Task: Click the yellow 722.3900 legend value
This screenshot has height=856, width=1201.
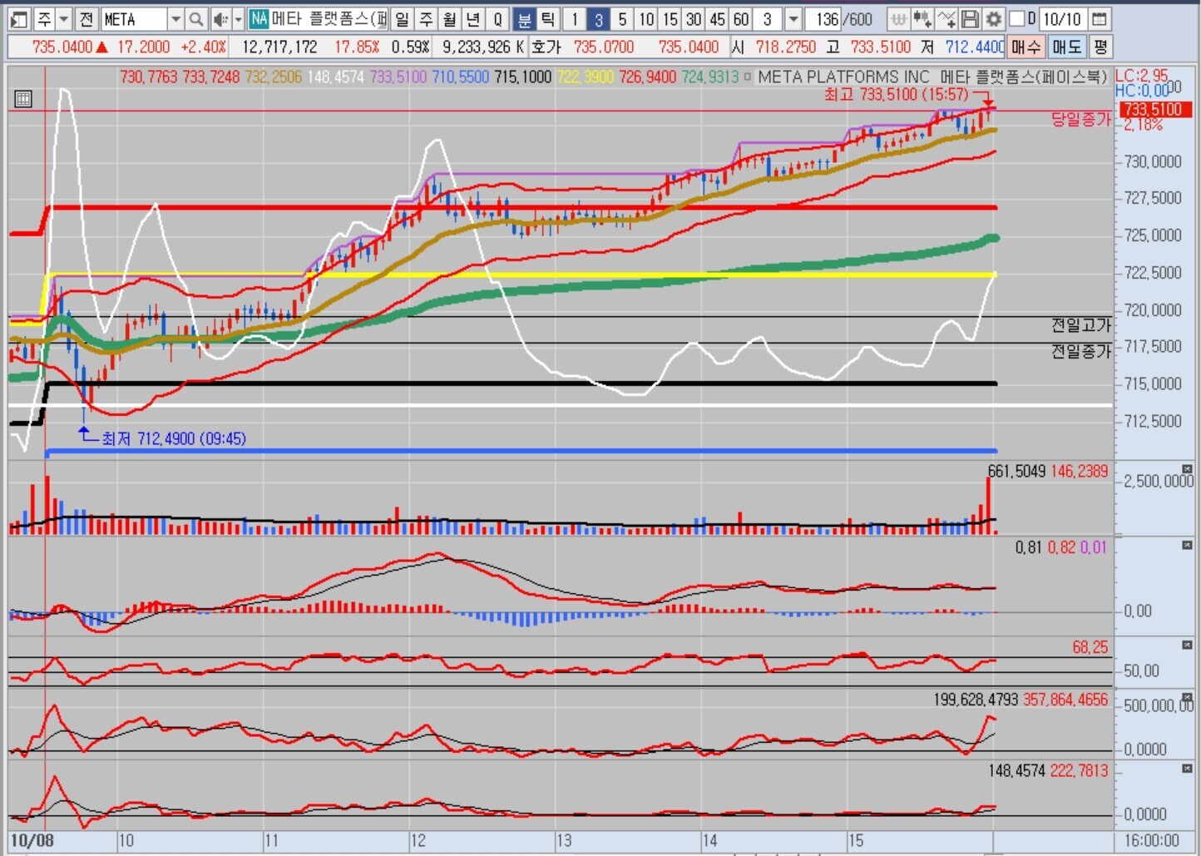Action: tap(586, 77)
